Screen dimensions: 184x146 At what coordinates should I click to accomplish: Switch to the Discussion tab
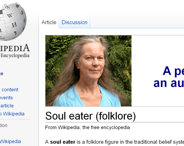[75, 22]
